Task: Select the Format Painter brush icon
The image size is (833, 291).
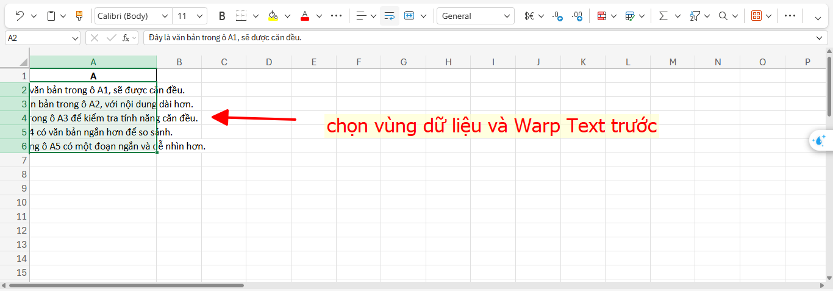Action: pyautogui.click(x=79, y=16)
